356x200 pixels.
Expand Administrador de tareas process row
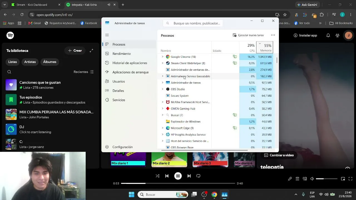(162, 82)
